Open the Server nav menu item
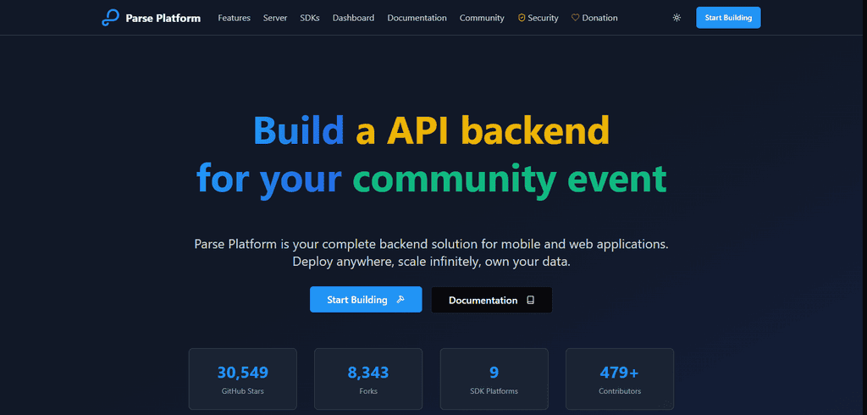 tap(275, 18)
